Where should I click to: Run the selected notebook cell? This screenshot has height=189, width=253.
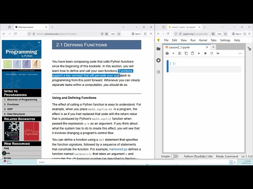(x=199, y=53)
